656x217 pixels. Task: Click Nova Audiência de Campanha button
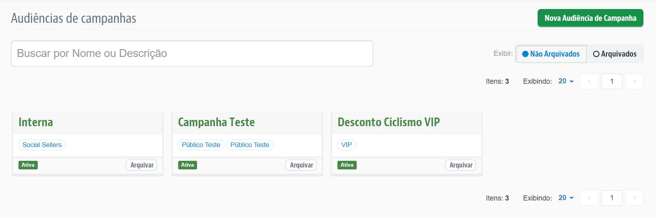coord(590,18)
